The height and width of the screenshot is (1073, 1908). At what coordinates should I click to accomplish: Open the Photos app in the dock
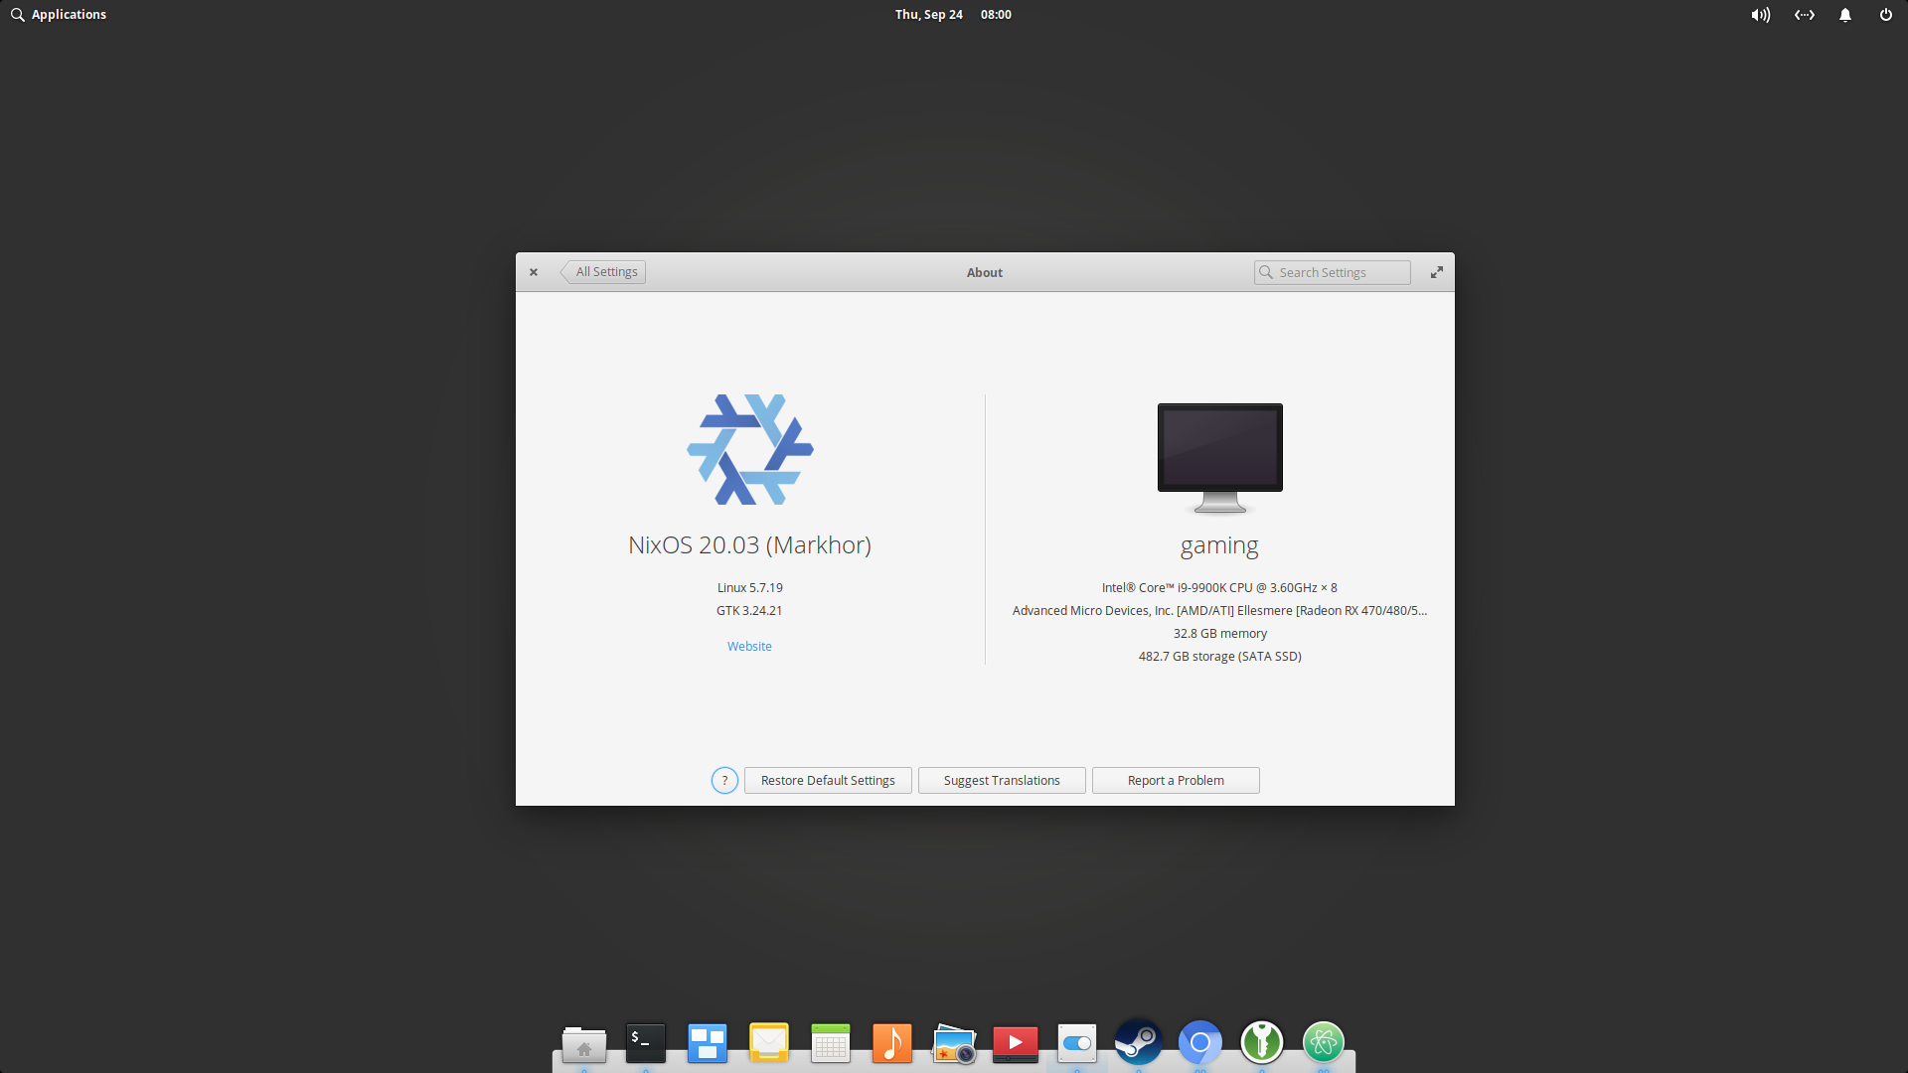click(954, 1043)
